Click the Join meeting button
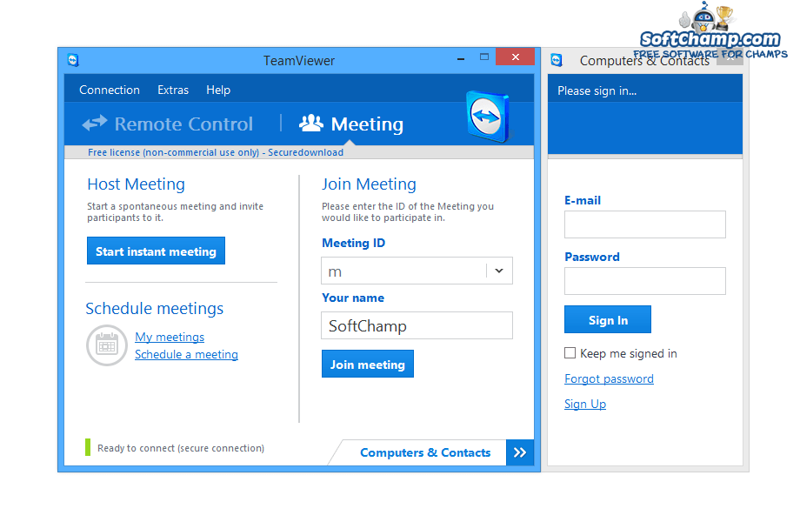 coord(367,364)
